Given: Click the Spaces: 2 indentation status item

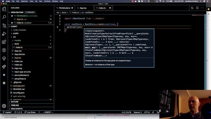Looking at the screenshot, I should click(138, 112).
